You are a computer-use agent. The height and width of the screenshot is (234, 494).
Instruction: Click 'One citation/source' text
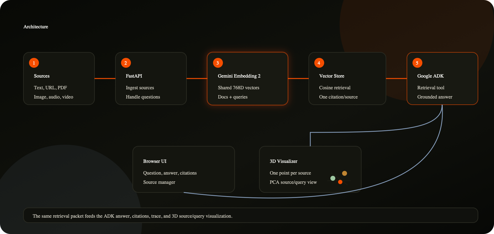point(338,97)
